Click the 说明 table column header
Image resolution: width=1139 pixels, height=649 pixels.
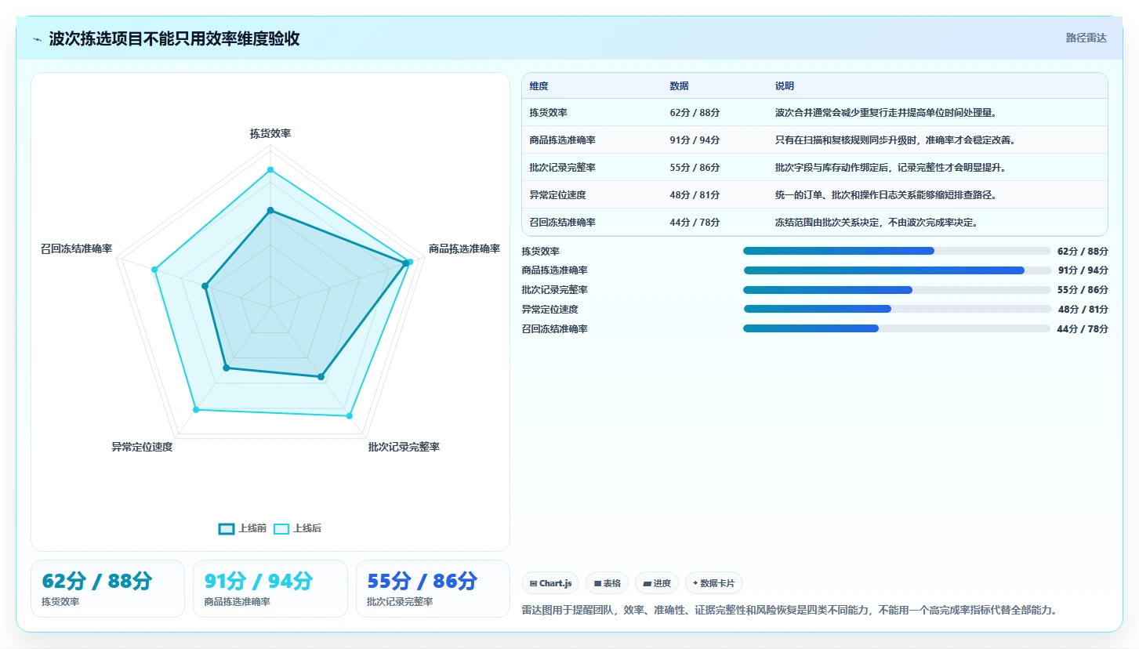coord(785,86)
